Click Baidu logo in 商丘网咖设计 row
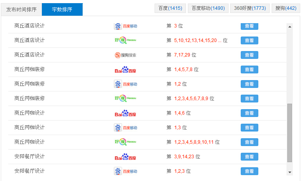Viewport: 301px width, 181px height. coord(125,113)
